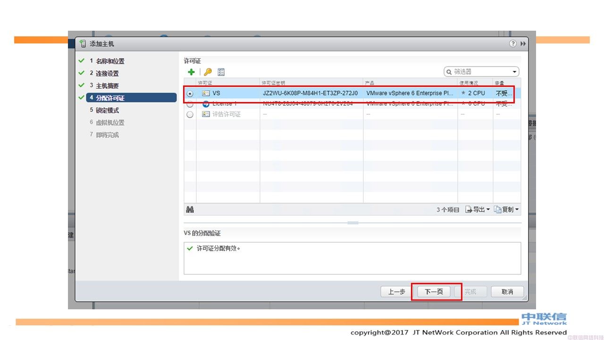Click the 添加主机 host icon in title bar
This screenshot has width=604, height=340.
83,43
